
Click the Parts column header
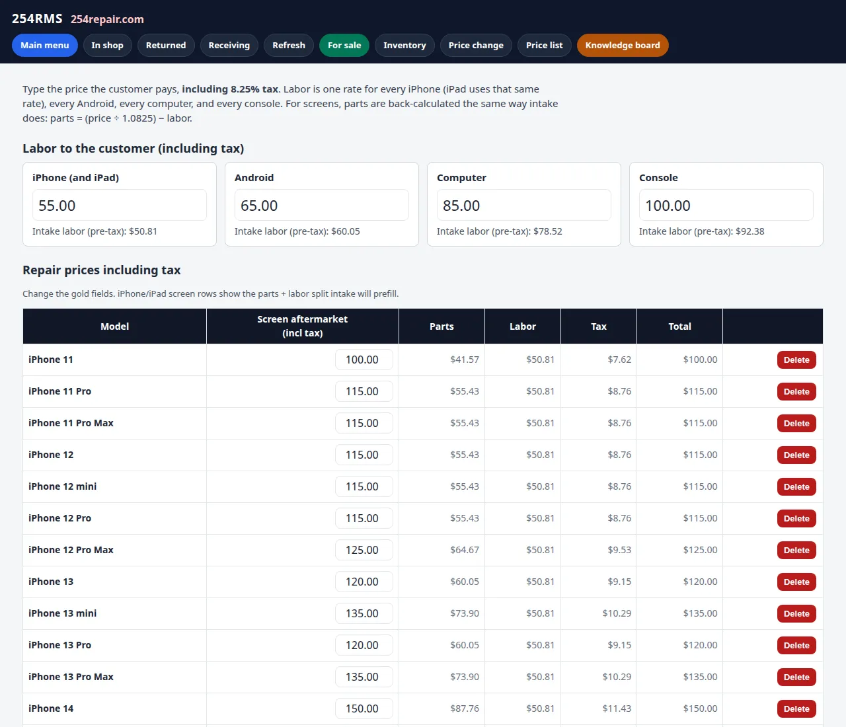coord(442,326)
